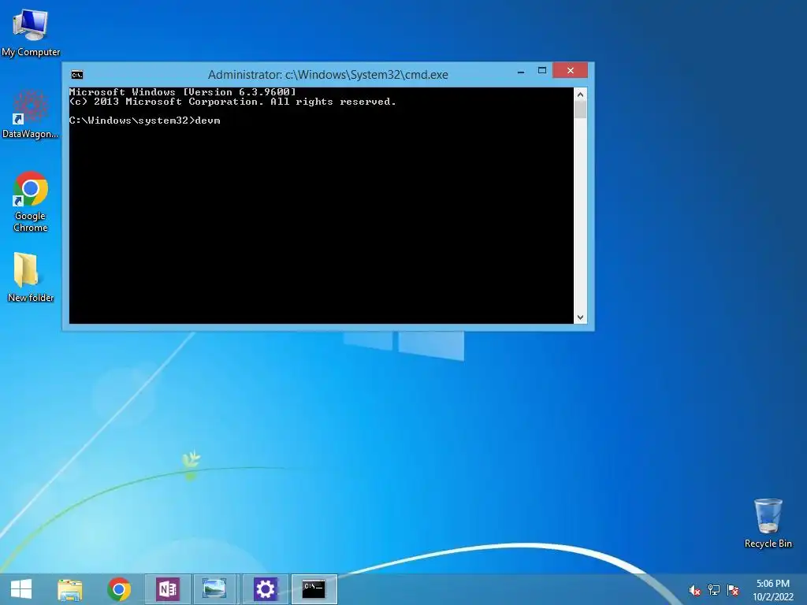Select the DataWagon desktop shortcut

31,114
